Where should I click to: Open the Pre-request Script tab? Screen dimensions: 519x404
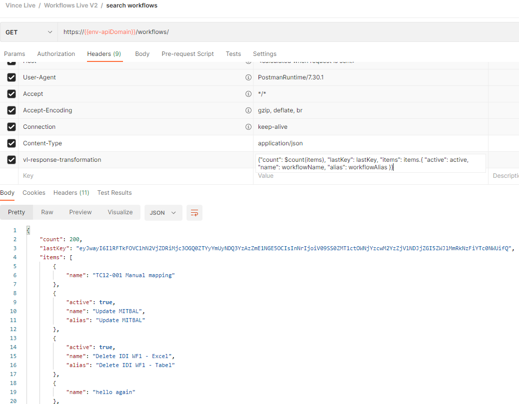coord(187,54)
